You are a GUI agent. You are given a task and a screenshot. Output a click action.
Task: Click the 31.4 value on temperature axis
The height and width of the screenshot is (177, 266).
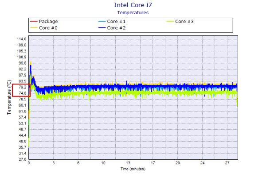click(23, 153)
